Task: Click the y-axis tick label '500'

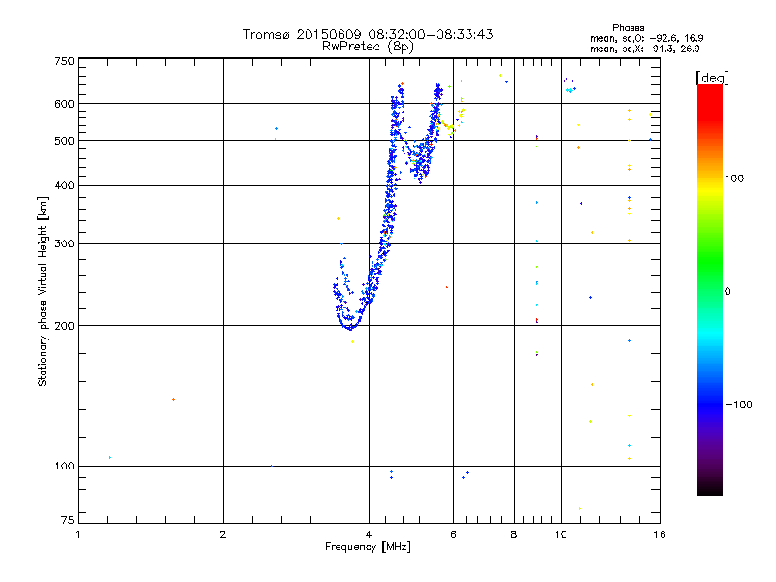Action: tap(64, 141)
